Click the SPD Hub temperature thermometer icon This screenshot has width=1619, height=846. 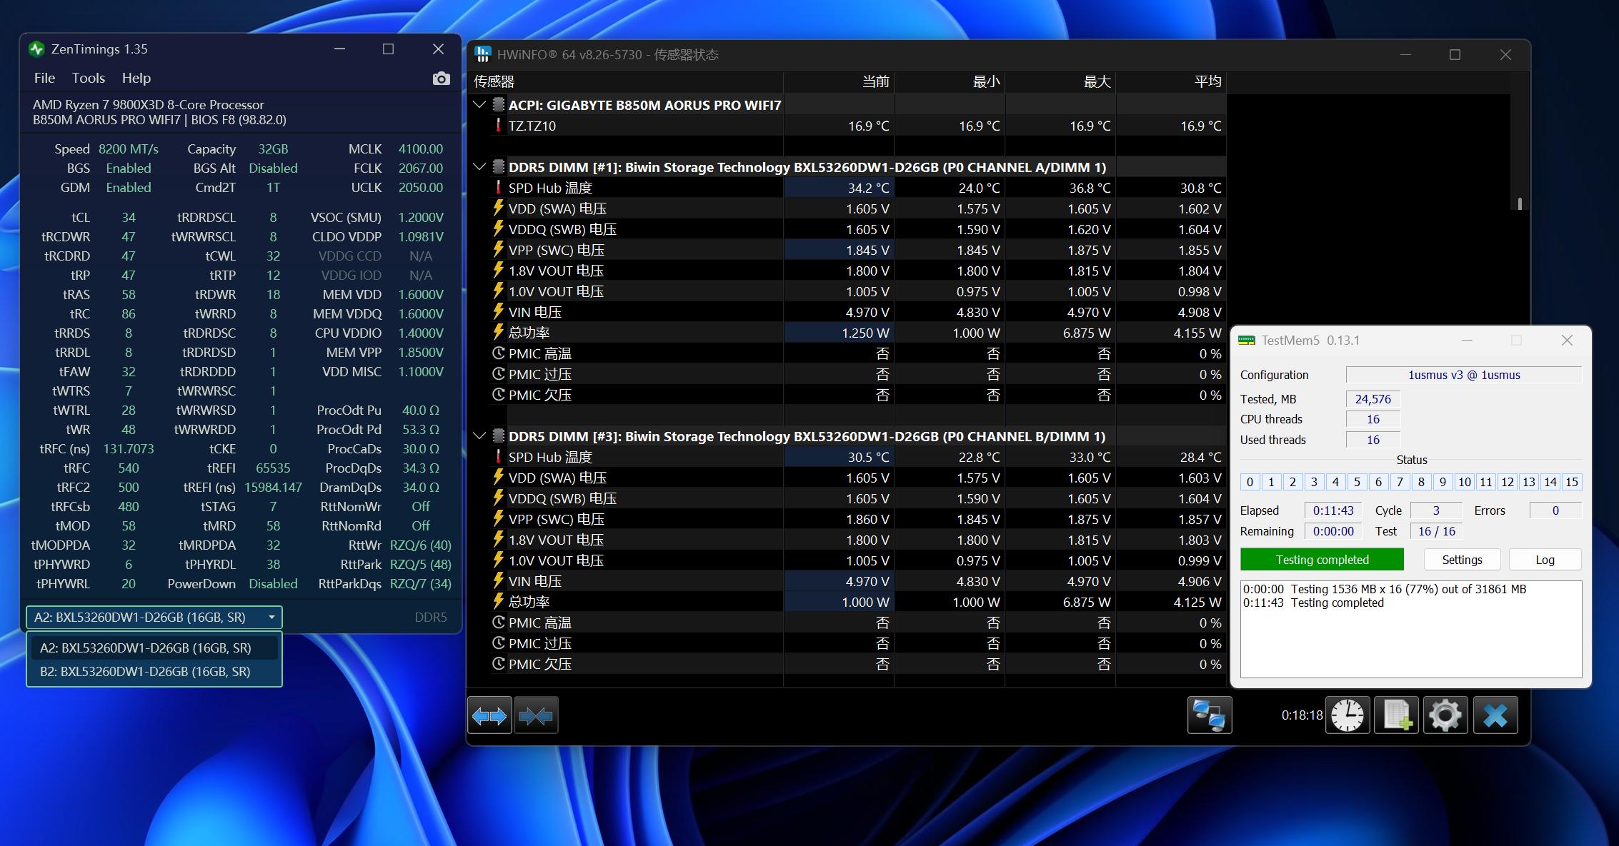498,188
